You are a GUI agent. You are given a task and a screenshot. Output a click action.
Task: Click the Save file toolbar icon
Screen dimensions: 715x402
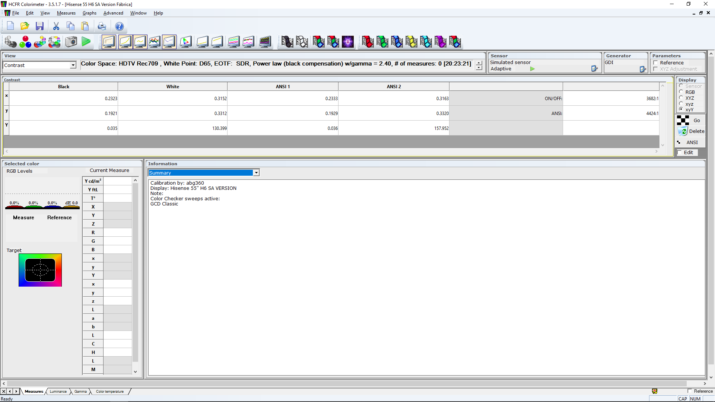[x=39, y=26]
